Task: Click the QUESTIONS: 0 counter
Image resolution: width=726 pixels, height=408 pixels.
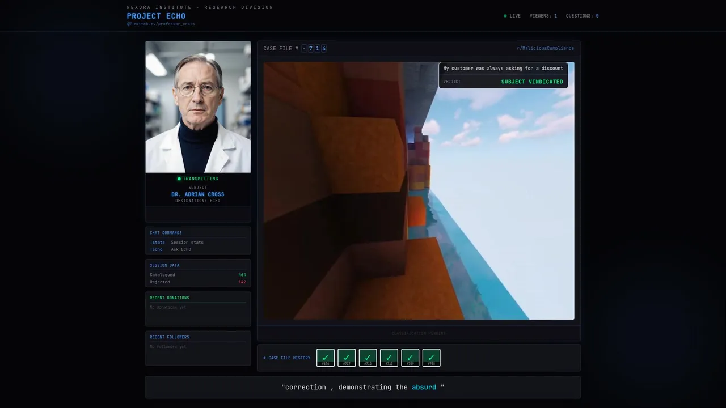Action: (583, 16)
